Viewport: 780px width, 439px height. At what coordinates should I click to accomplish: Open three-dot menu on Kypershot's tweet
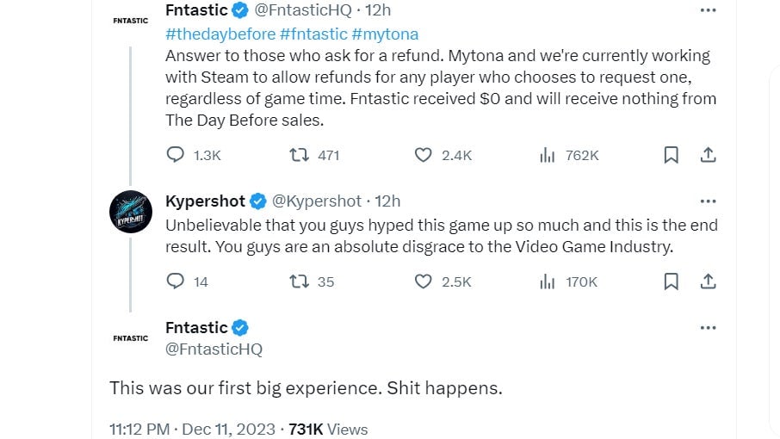pyautogui.click(x=708, y=201)
